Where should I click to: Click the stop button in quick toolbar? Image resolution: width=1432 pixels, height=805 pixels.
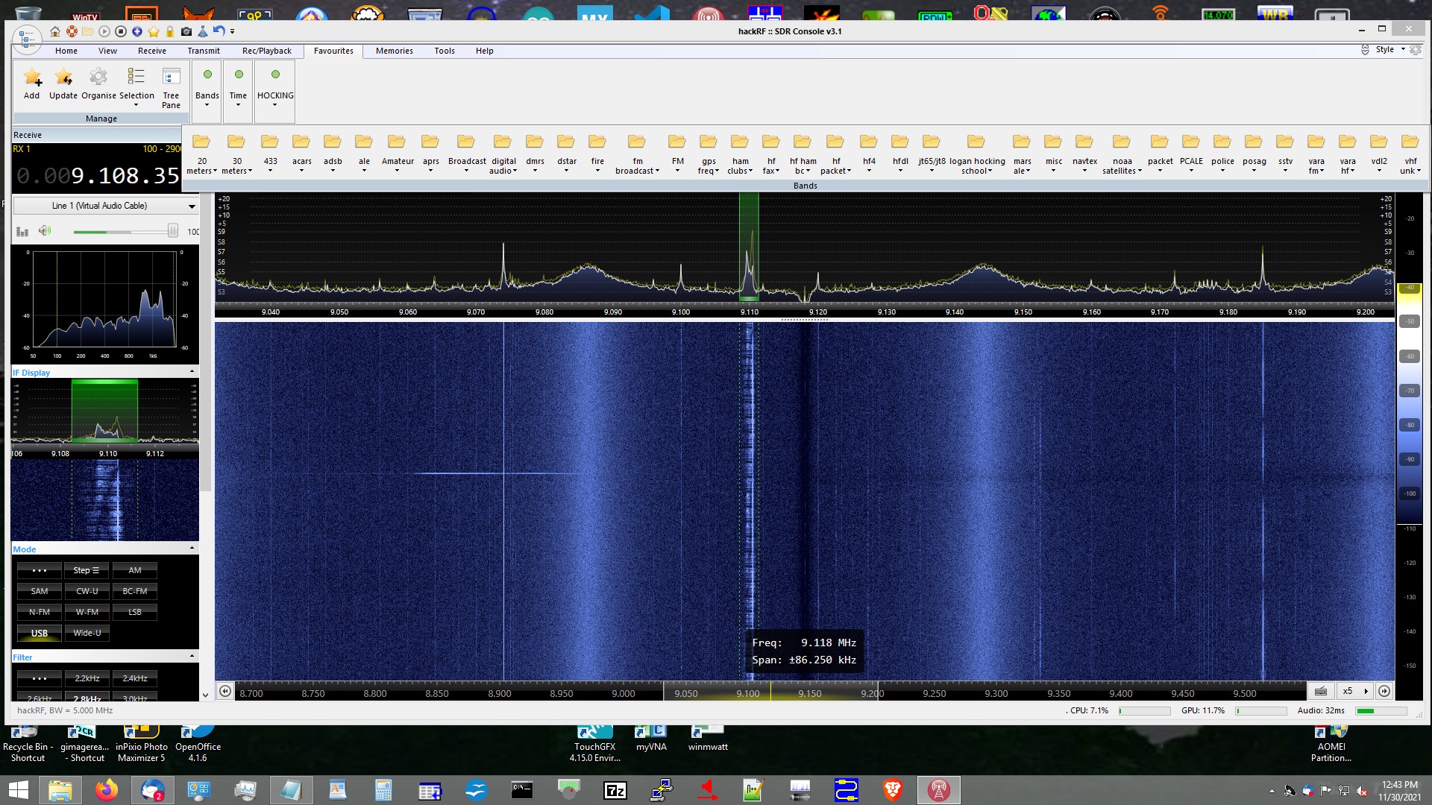(x=121, y=31)
